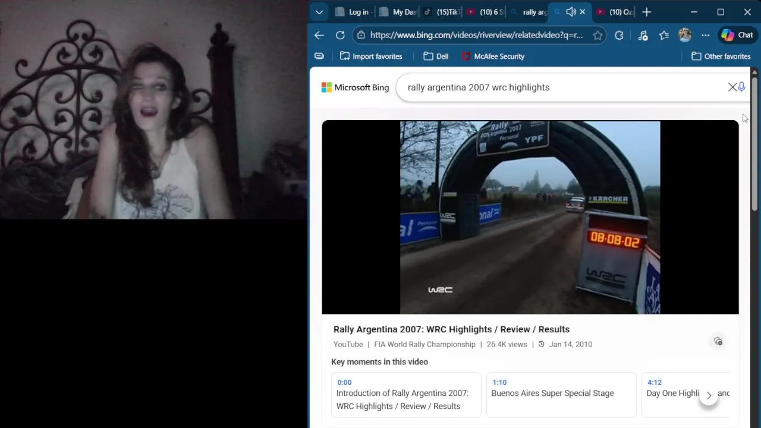This screenshot has width=761, height=428.
Task: Refresh the current page
Action: (x=340, y=35)
